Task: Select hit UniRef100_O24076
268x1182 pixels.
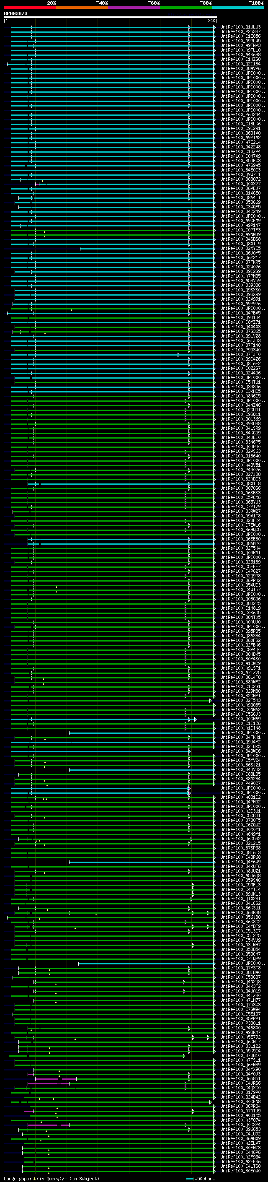Action: (240, 267)
